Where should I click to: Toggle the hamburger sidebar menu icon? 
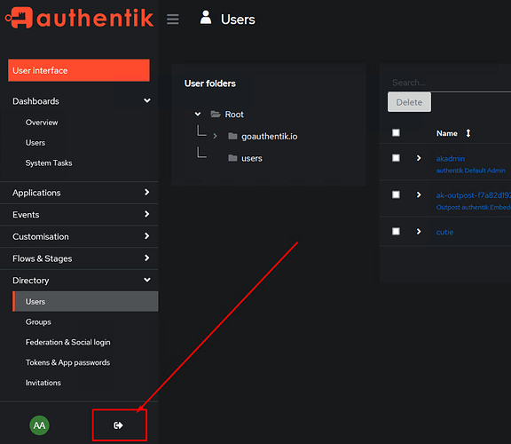tap(173, 19)
